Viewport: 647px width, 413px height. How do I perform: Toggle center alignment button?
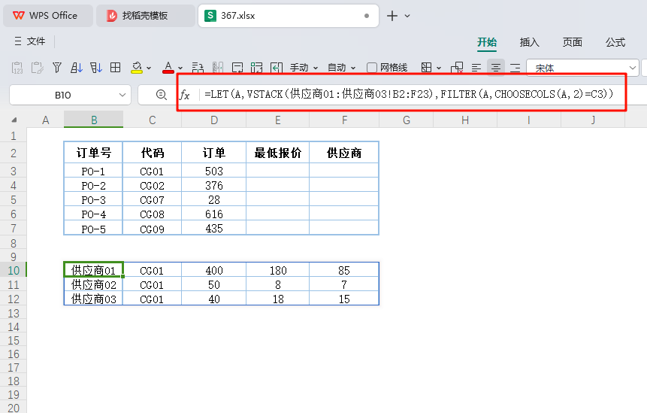coord(495,67)
